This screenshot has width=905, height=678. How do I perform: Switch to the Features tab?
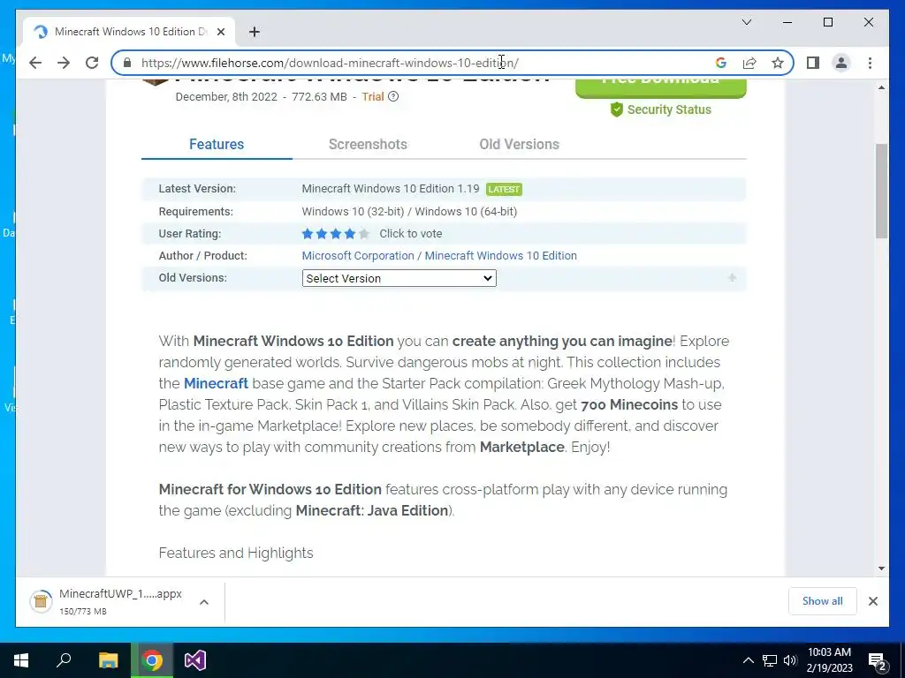tap(217, 144)
